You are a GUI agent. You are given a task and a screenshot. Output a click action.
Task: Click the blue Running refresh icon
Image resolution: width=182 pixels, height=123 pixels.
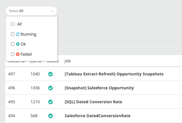18,34
